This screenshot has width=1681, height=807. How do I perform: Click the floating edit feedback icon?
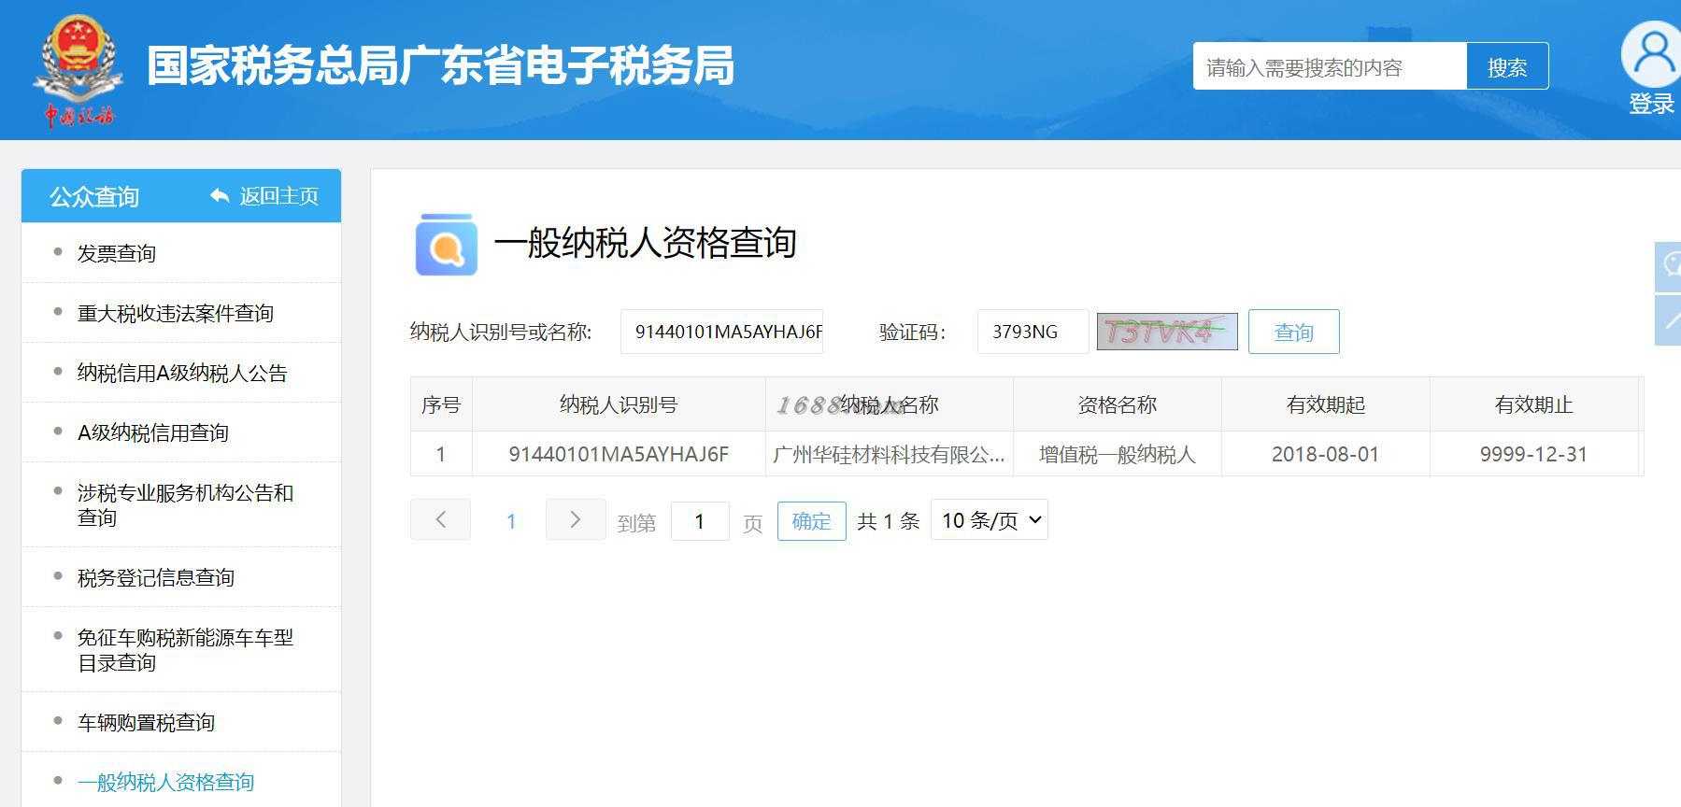click(x=1669, y=321)
